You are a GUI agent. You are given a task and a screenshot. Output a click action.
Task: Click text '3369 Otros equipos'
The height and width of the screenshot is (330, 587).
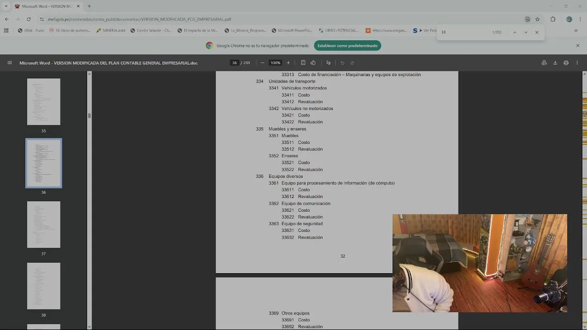click(289, 313)
